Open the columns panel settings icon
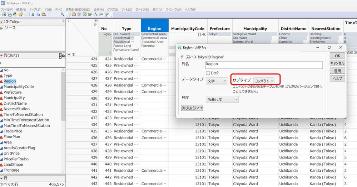This screenshot has width=357, height=187. [62, 56]
